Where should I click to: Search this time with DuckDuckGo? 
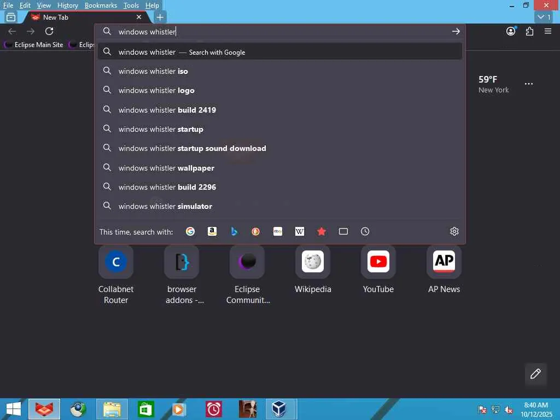pos(256,231)
